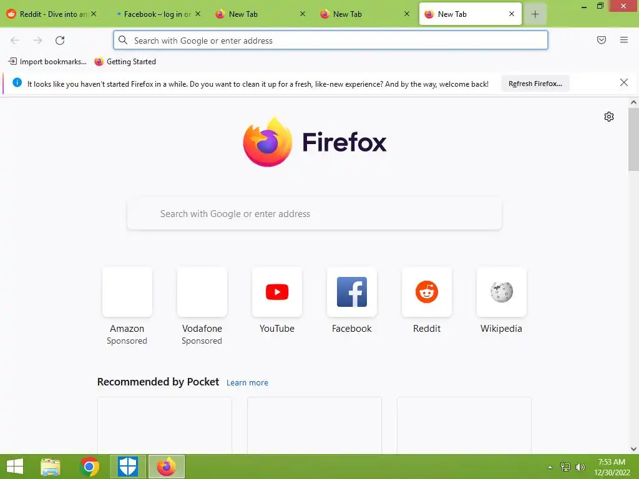Click the Back navigation arrow

pos(15,41)
